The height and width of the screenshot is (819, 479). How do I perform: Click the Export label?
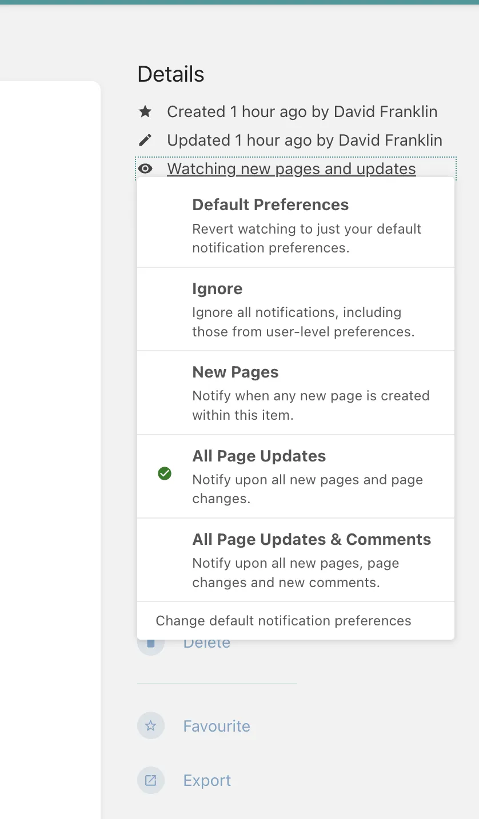pos(207,781)
